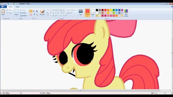Choose the Oval shape
Screen dimensions: 173x97
pos(53,10)
